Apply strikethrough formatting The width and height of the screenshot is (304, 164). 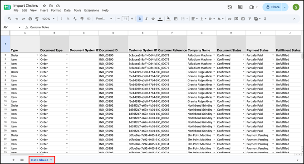153,19
